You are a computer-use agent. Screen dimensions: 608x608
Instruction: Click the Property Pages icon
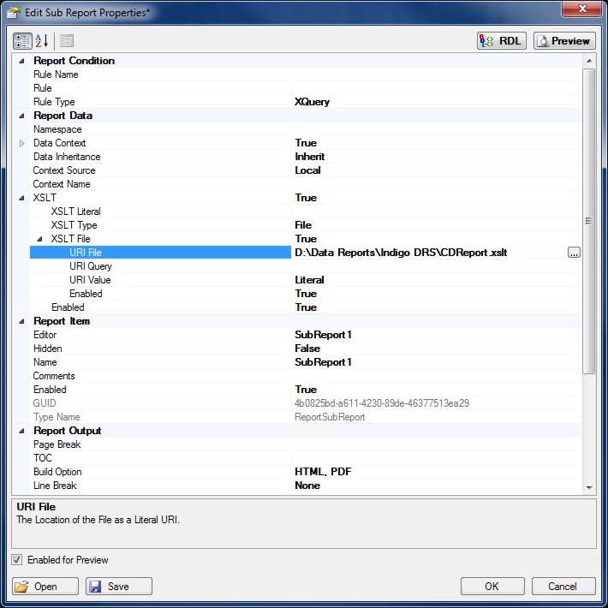point(67,40)
